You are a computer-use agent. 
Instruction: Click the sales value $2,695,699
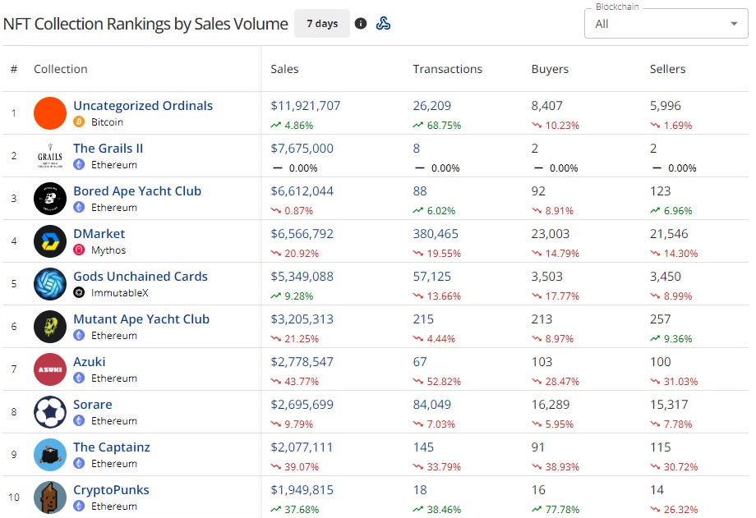tap(302, 405)
